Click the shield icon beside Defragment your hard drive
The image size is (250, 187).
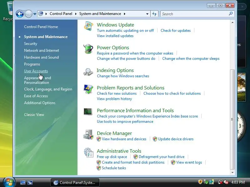tap(136, 157)
